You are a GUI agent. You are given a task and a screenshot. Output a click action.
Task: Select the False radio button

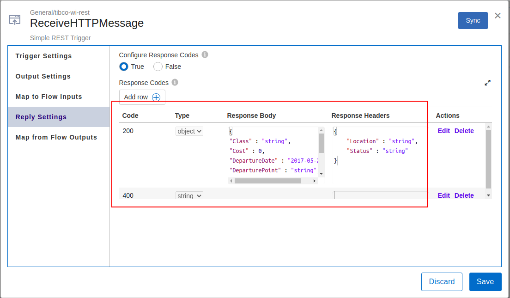pyautogui.click(x=158, y=67)
